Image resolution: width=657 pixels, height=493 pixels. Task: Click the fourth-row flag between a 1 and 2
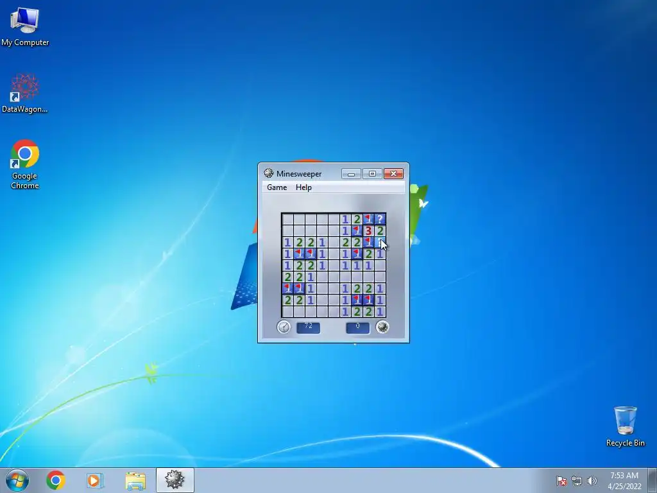tap(357, 254)
